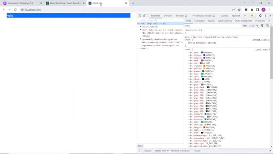Expand the body element node
The width and height of the screenshot is (273, 154).
tap(141, 30)
